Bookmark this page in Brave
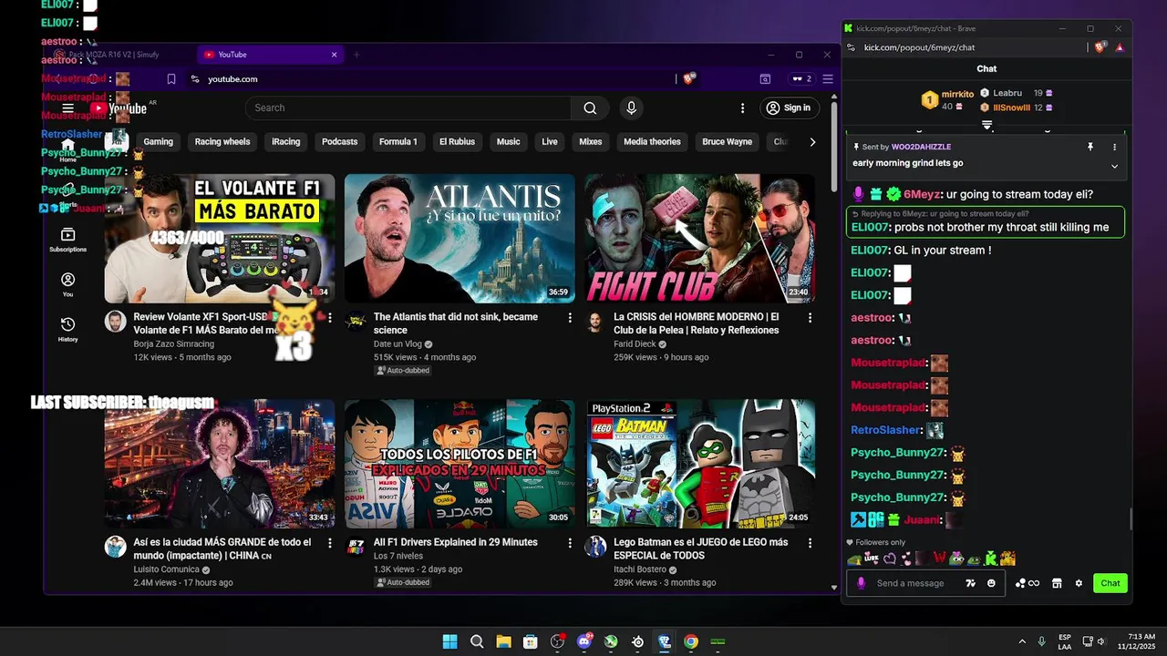 [170, 79]
